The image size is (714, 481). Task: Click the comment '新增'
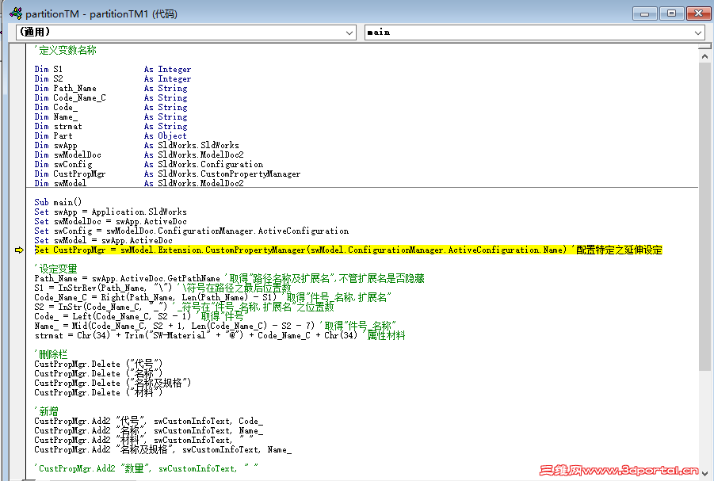[47, 411]
